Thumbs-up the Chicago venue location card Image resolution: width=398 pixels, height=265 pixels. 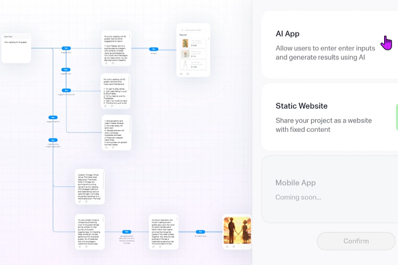click(x=80, y=201)
